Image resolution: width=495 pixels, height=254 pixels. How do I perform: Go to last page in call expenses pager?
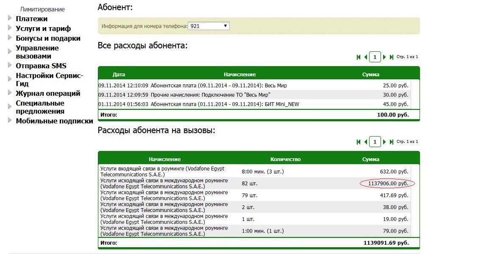[392, 142]
